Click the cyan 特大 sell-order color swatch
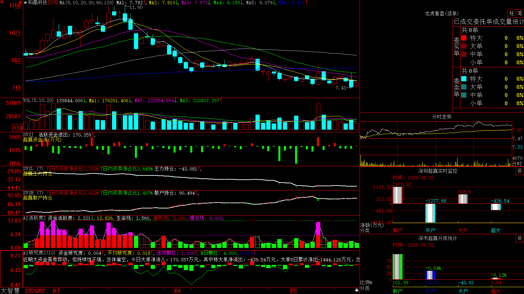The width and height of the screenshot is (524, 294). pos(464,79)
